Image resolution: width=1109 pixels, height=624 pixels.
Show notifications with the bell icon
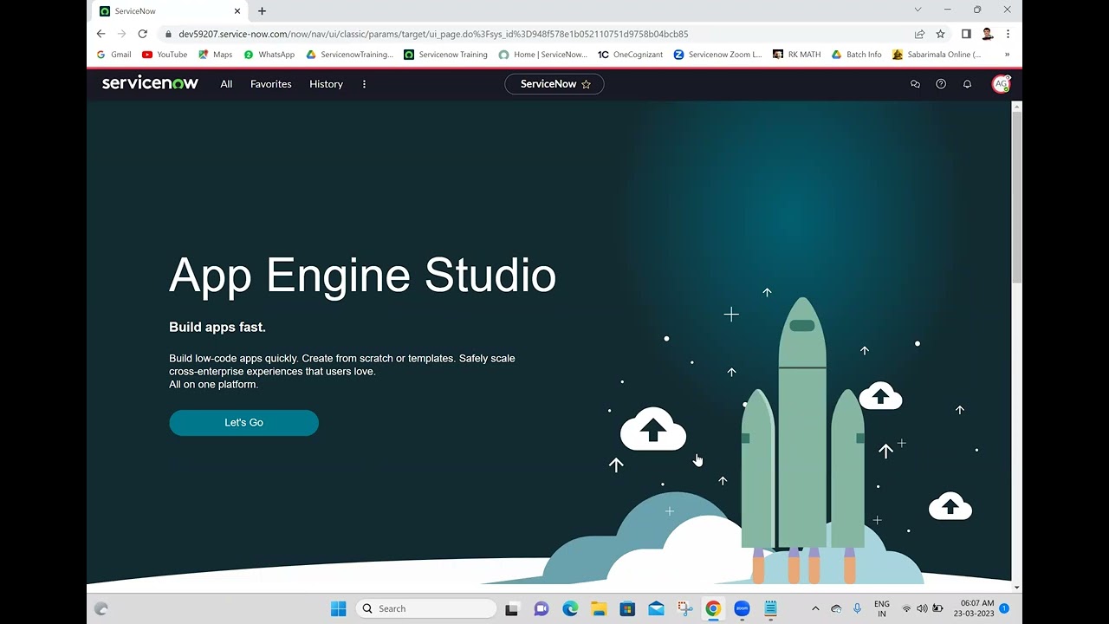[967, 84]
